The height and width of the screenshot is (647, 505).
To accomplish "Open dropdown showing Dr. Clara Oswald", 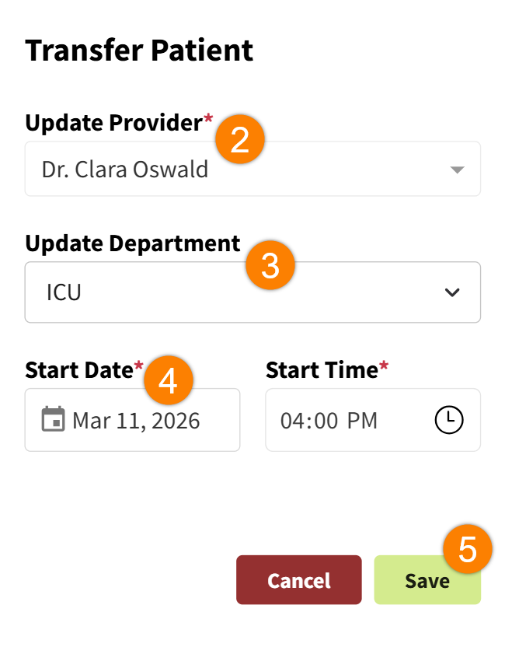I will coord(233,169).
